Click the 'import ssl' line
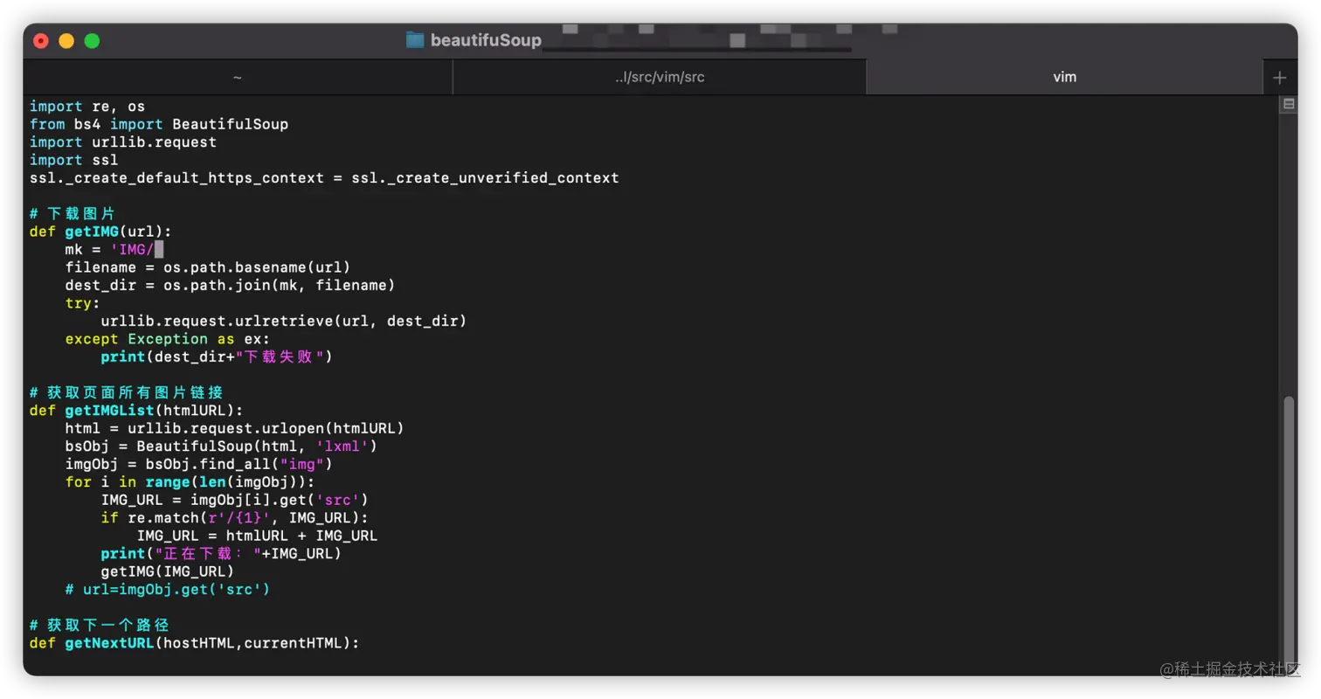Screen dimensions: 1321x699 tap(74, 160)
